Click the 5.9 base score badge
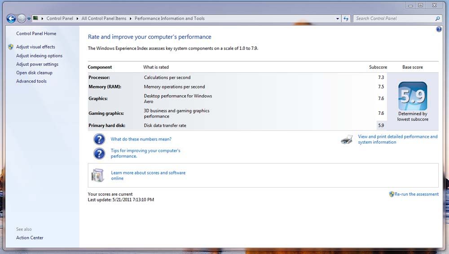 click(413, 96)
